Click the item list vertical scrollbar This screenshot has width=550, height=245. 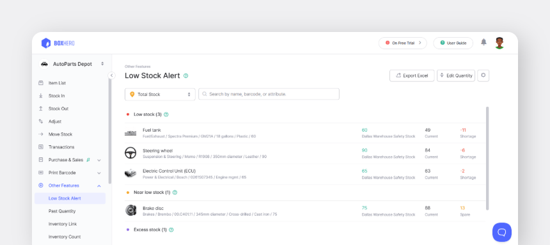click(x=487, y=158)
